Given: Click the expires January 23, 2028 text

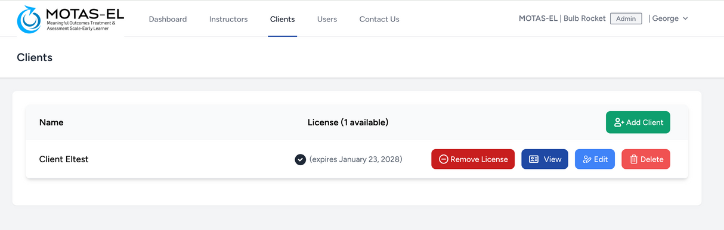Looking at the screenshot, I should (x=355, y=159).
